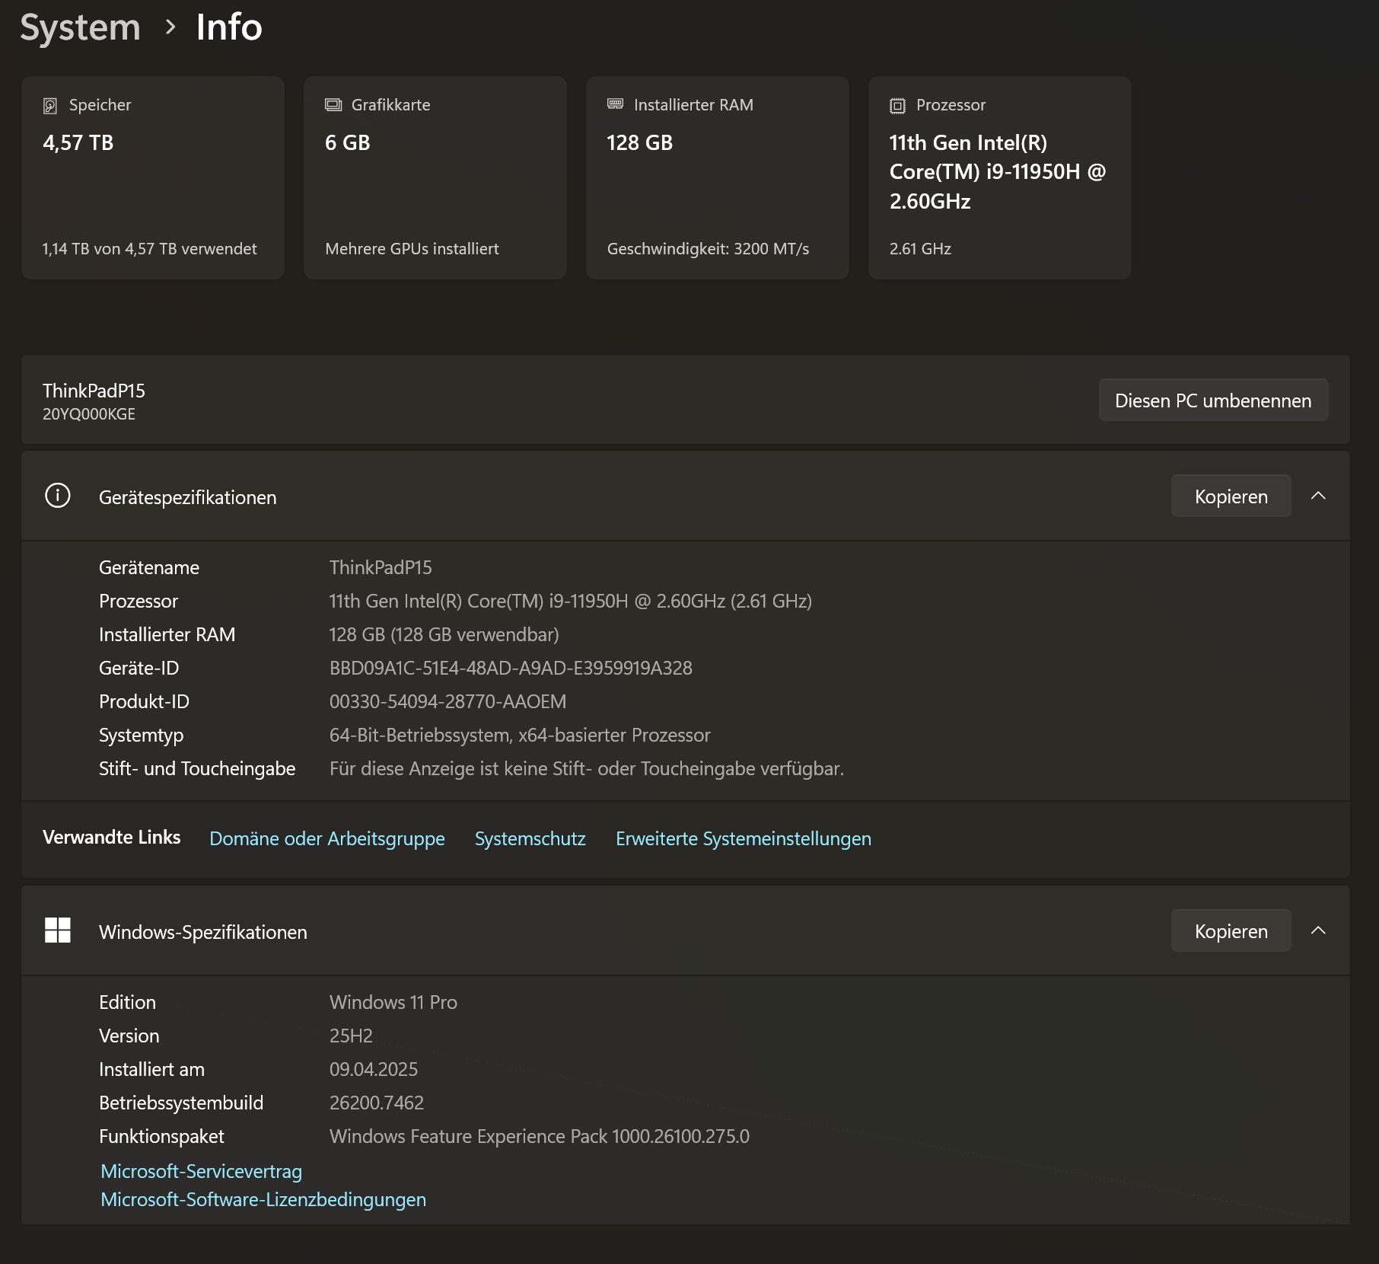Collapse the Windows-Spezifikationen section chevron

1319,930
